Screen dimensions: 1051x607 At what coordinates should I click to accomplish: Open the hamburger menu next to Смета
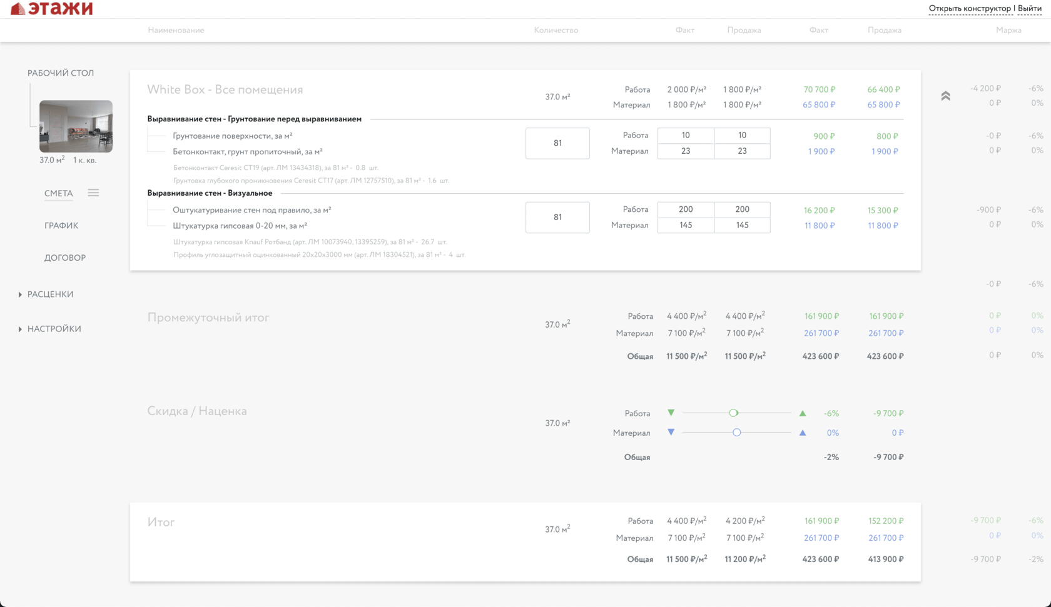point(93,193)
